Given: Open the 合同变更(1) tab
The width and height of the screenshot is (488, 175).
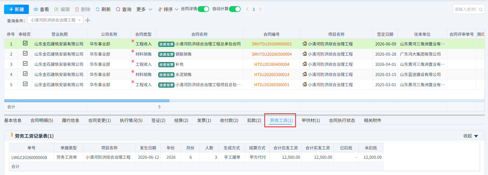Looking at the screenshot, I should 99,120.
